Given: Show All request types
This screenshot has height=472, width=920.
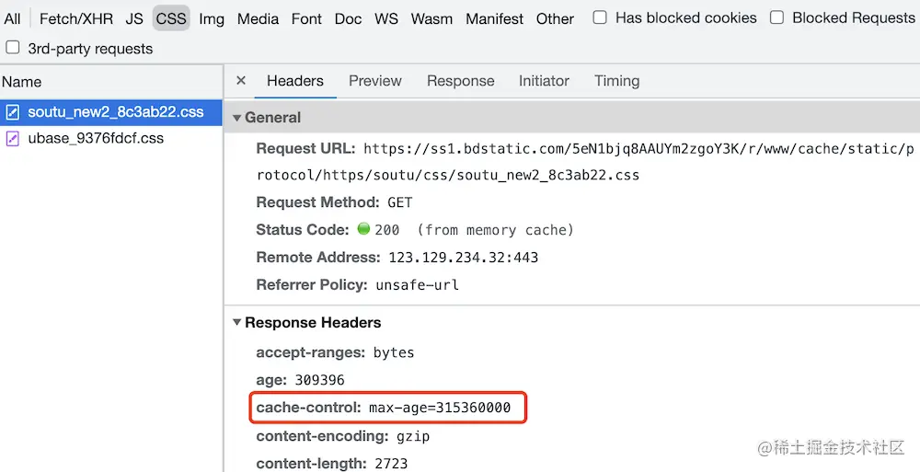Looking at the screenshot, I should point(12,18).
